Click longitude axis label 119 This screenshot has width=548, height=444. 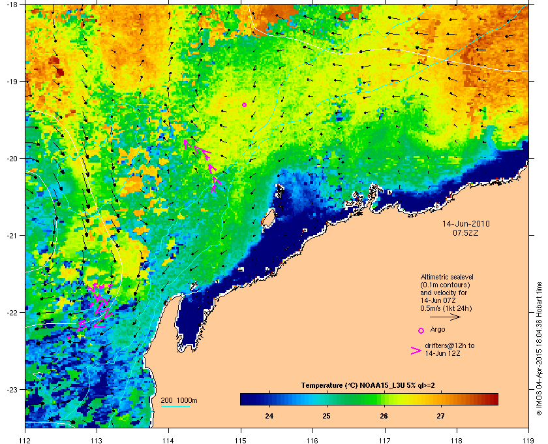(x=528, y=440)
